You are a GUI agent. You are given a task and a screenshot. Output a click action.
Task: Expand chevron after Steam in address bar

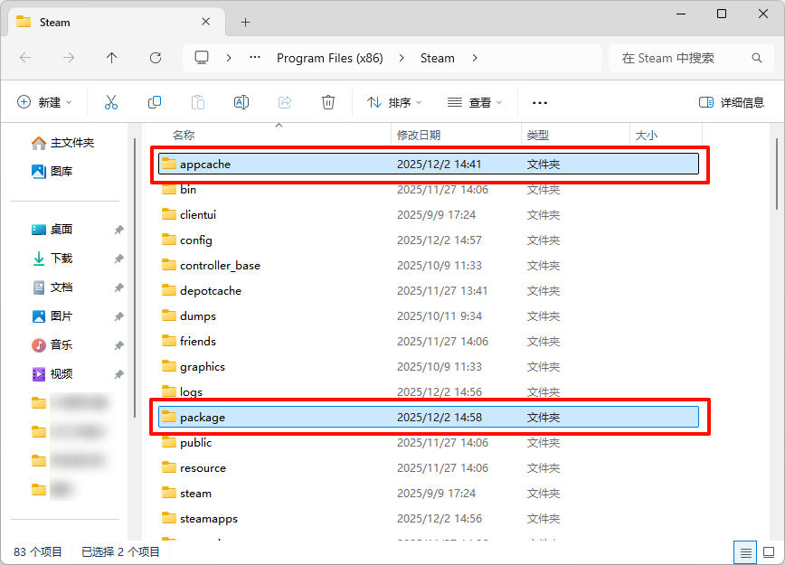pos(475,58)
